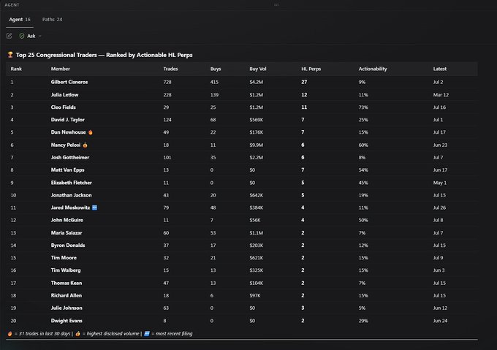497x350 pixels.
Task: Click the money bag icon in the legend
Action: click(77, 333)
